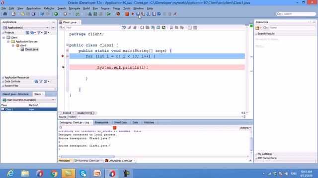The height and width of the screenshot is (178, 318).
Task: Collapse the Client project tree node
Action: [3, 38]
